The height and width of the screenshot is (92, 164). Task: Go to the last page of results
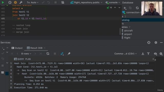(x=40, y=54)
